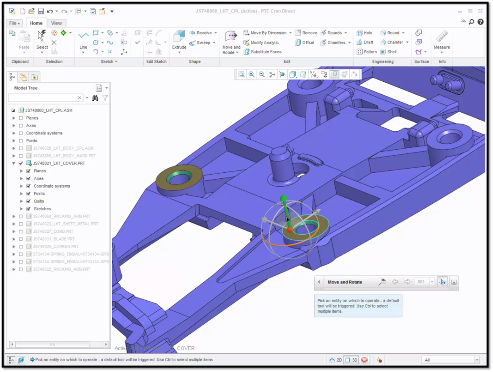Switch to the favorites folder tab
Viewport: 493px width, 372px height.
tap(34, 77)
